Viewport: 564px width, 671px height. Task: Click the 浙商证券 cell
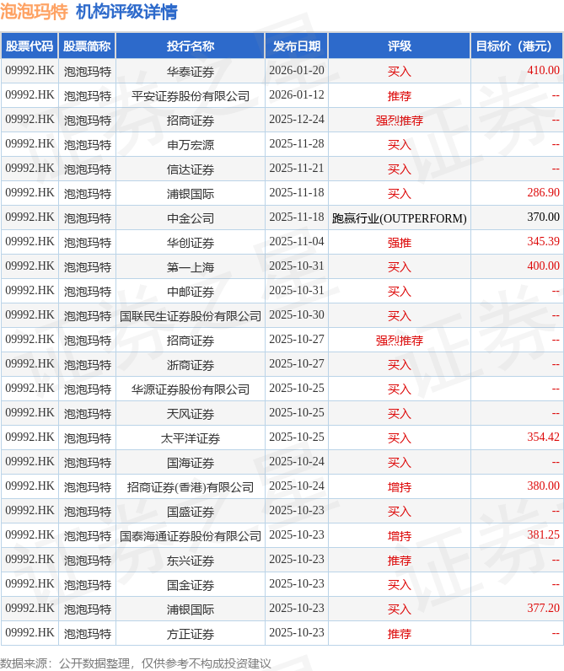[191, 364]
